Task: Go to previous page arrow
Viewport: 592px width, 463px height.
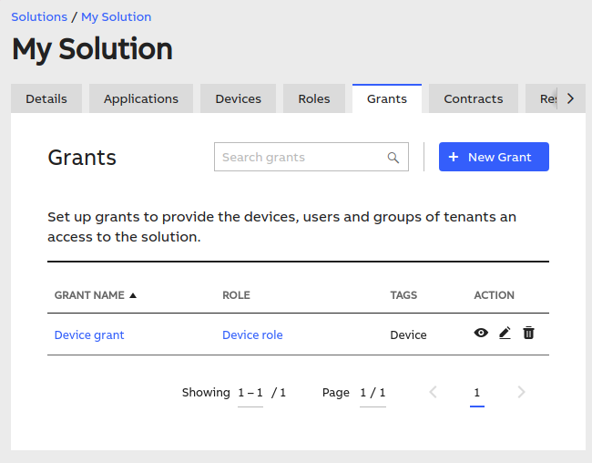Action: point(433,392)
